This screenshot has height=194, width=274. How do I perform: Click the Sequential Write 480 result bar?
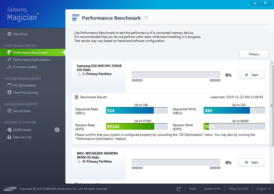[x=234, y=110]
